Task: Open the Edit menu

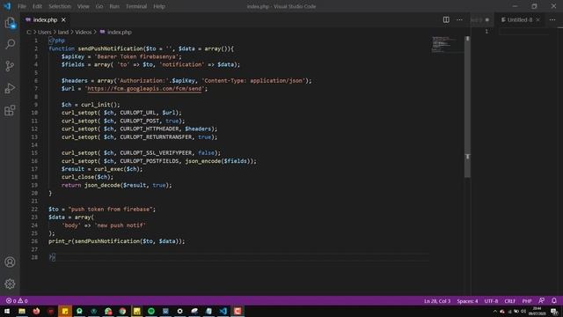Action: click(37, 6)
